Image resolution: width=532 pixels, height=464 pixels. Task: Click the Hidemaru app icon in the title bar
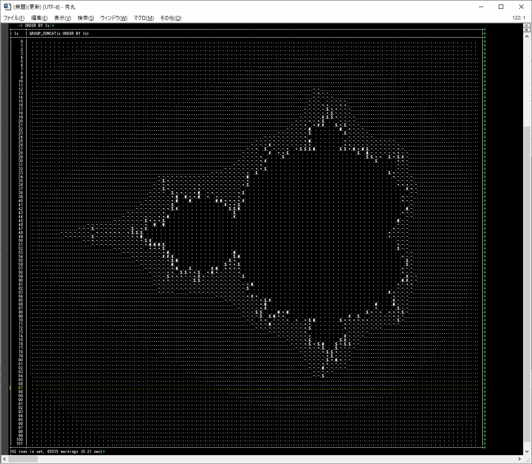click(x=7, y=7)
